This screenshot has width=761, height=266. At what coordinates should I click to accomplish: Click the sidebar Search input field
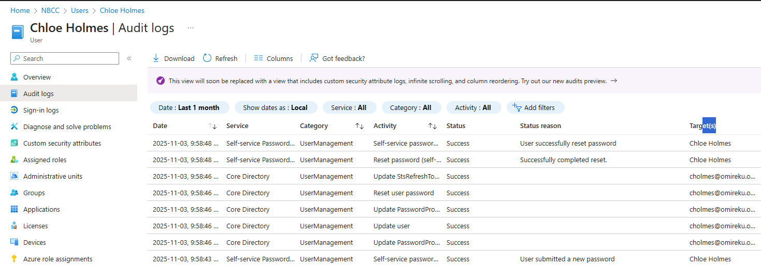coord(65,58)
